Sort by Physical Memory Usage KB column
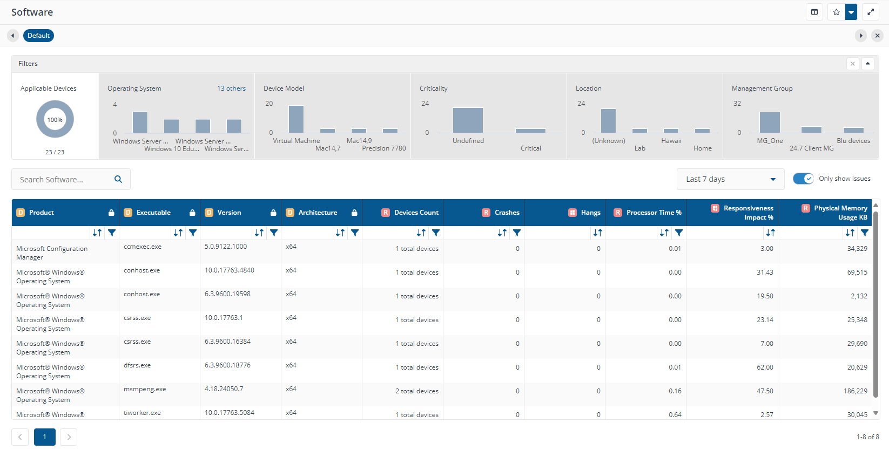The height and width of the screenshot is (450, 889). [850, 233]
